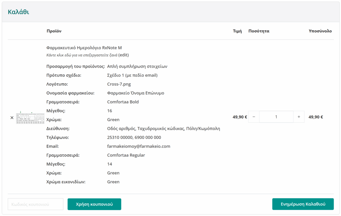The width and height of the screenshot is (341, 216).
Task: Click the Cross-7.png logo filename
Action: point(119,84)
